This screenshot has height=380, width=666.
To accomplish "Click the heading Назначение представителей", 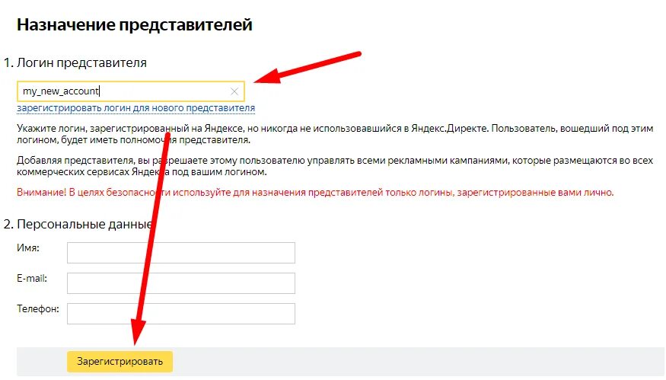I will 135,24.
